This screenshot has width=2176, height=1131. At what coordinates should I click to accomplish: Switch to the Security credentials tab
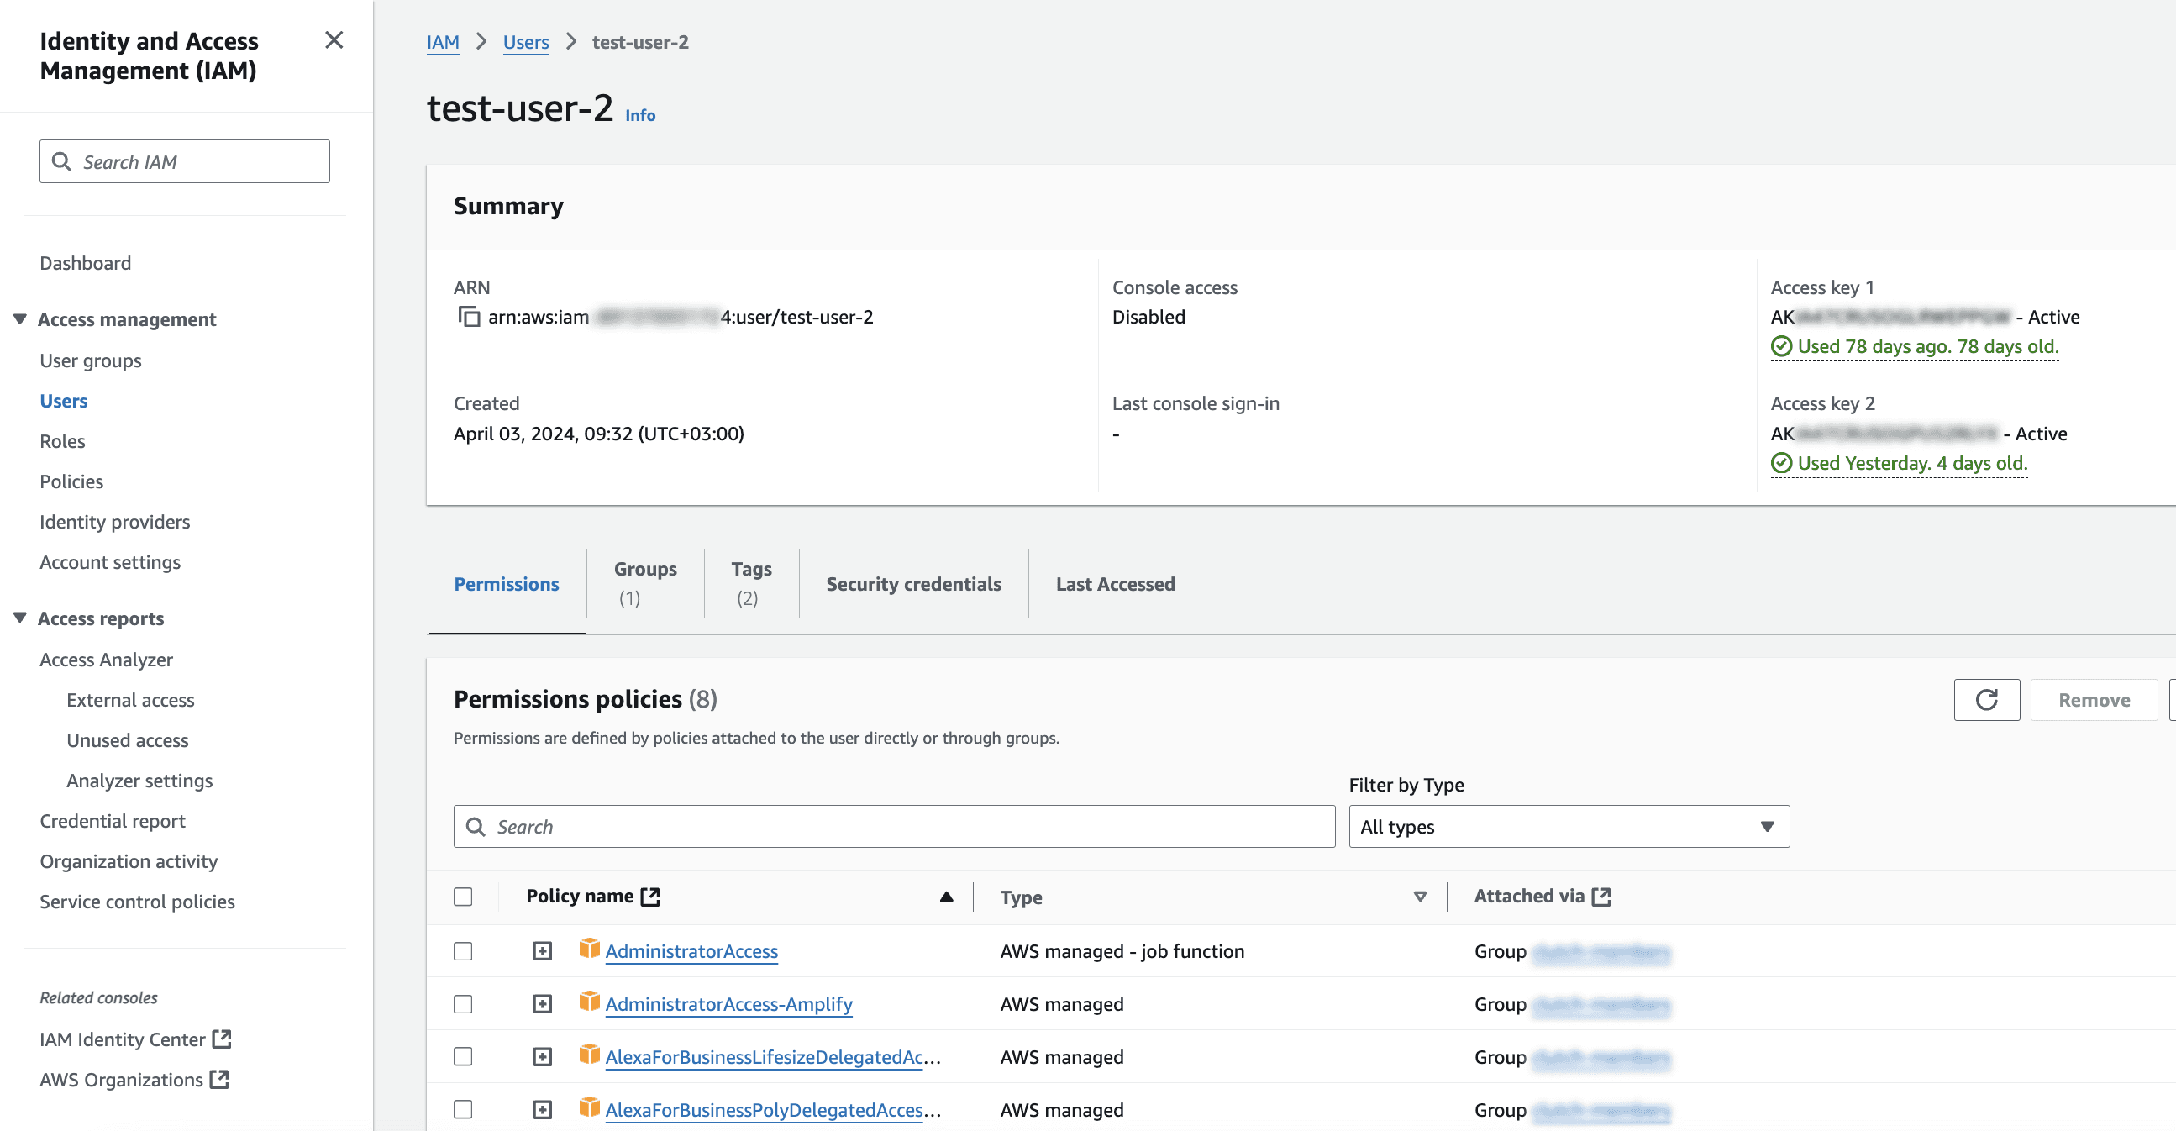(x=913, y=584)
